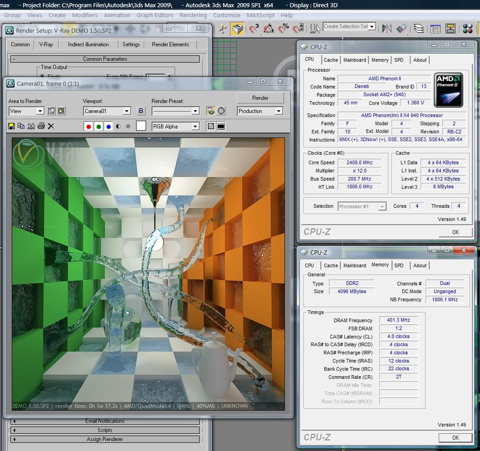Viewport: 480px width, 451px height.
Task: Switch to Settings tab in Render Setup
Action: coord(131,44)
